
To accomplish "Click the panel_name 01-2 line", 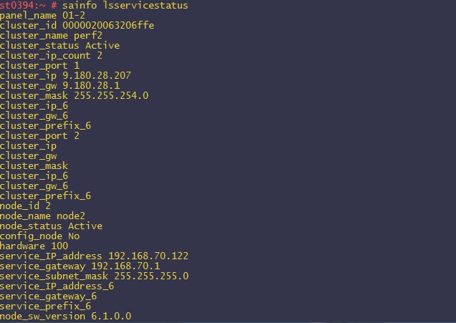I will 42,16.
